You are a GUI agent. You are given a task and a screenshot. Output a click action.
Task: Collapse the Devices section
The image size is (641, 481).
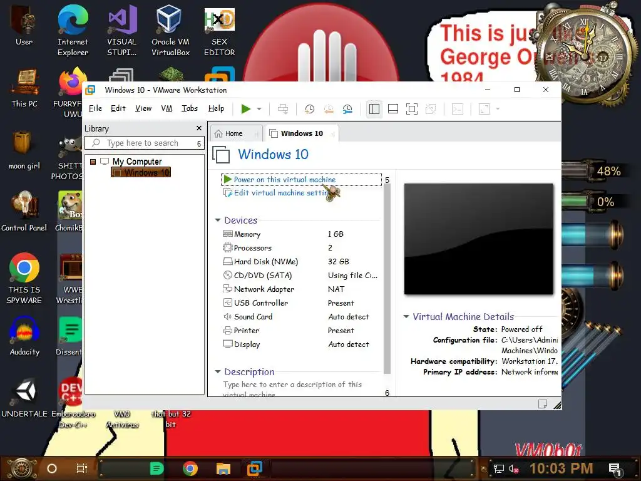point(217,220)
